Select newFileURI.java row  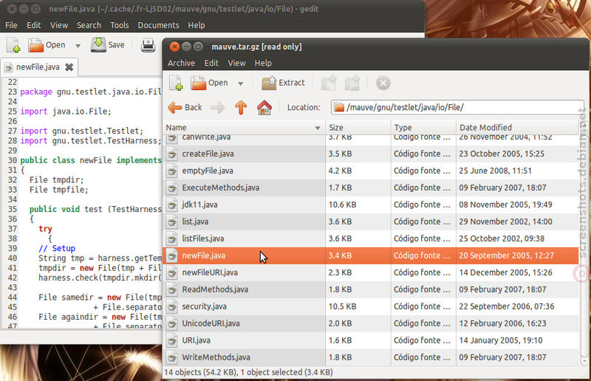click(x=371, y=272)
